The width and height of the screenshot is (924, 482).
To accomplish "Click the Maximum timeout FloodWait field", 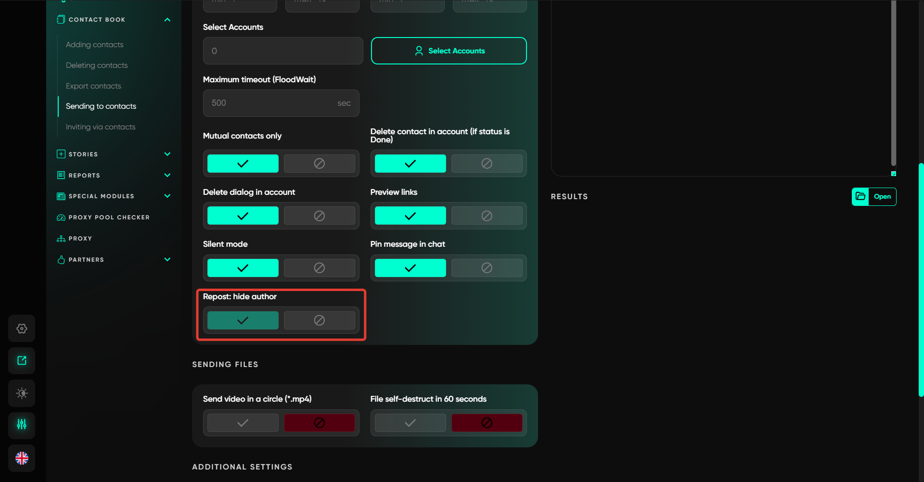I will click(x=272, y=103).
